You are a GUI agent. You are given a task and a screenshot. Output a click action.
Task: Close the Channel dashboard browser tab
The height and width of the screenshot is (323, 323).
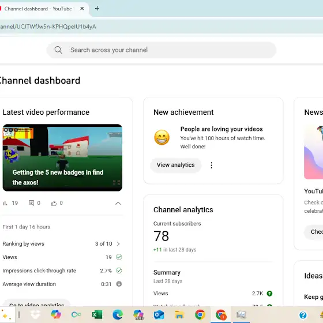pos(82,9)
